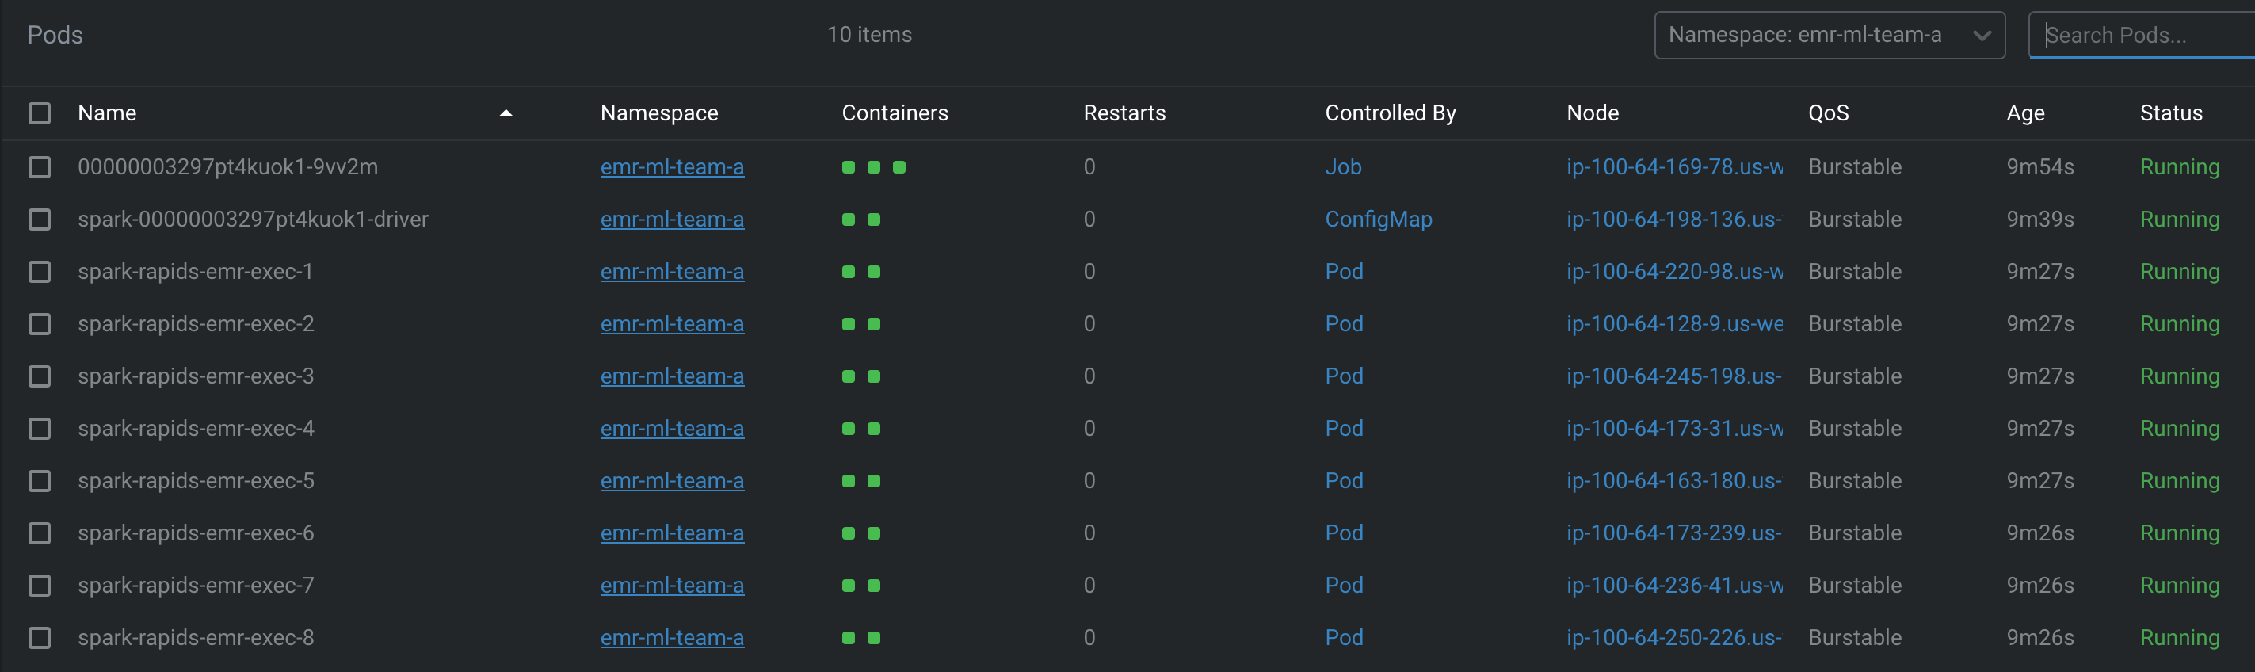Click second container indicator of exec-6
The height and width of the screenshot is (672, 2255).
[874, 534]
